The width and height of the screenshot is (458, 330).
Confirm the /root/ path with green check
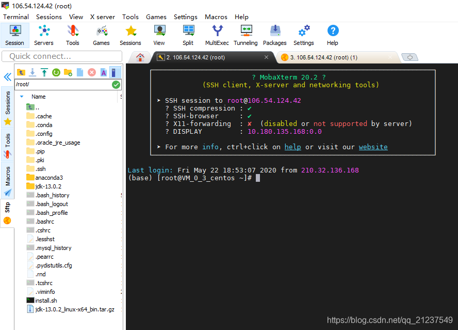(116, 85)
